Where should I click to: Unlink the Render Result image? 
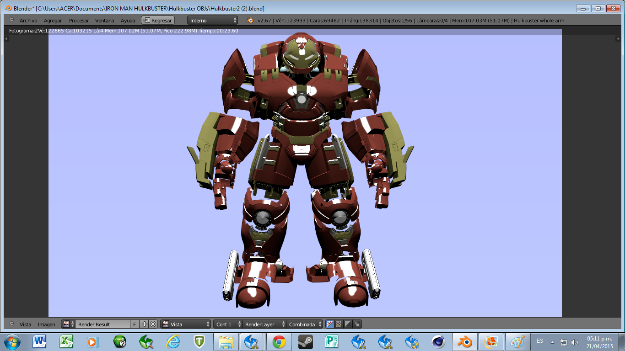pyautogui.click(x=153, y=324)
